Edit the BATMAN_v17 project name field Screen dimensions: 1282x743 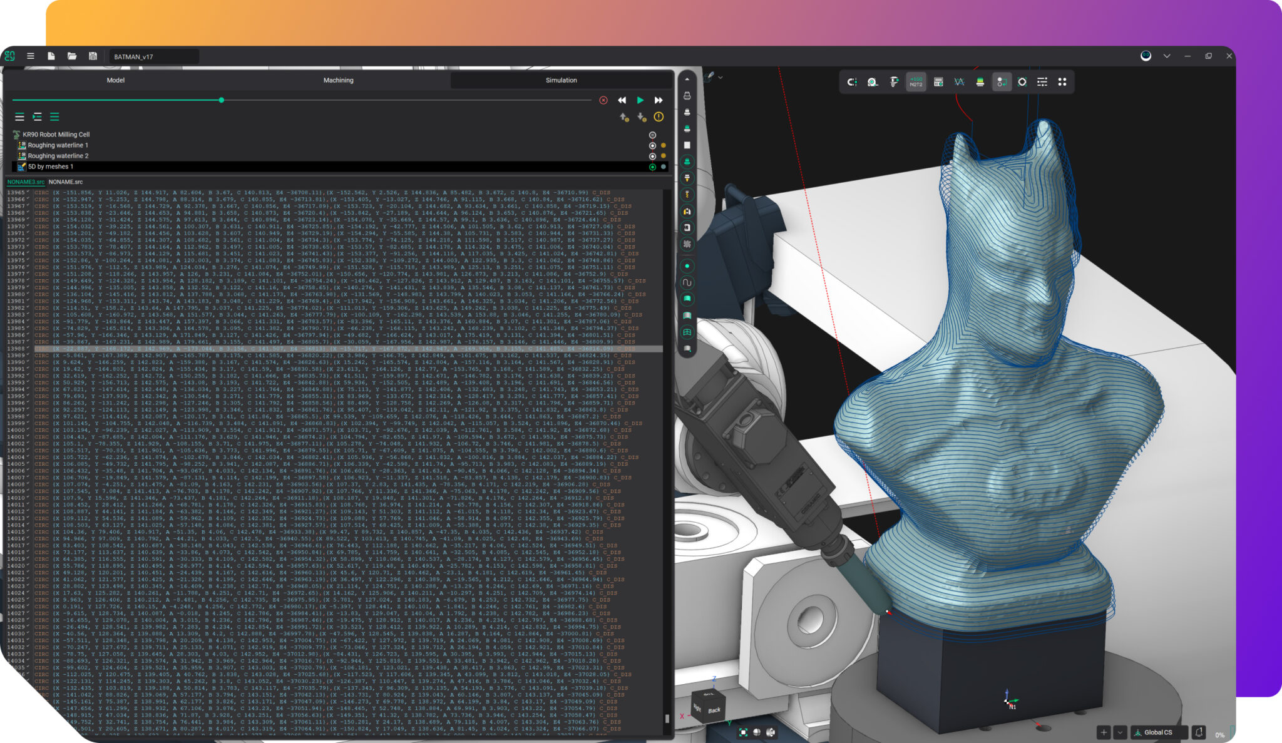(154, 56)
